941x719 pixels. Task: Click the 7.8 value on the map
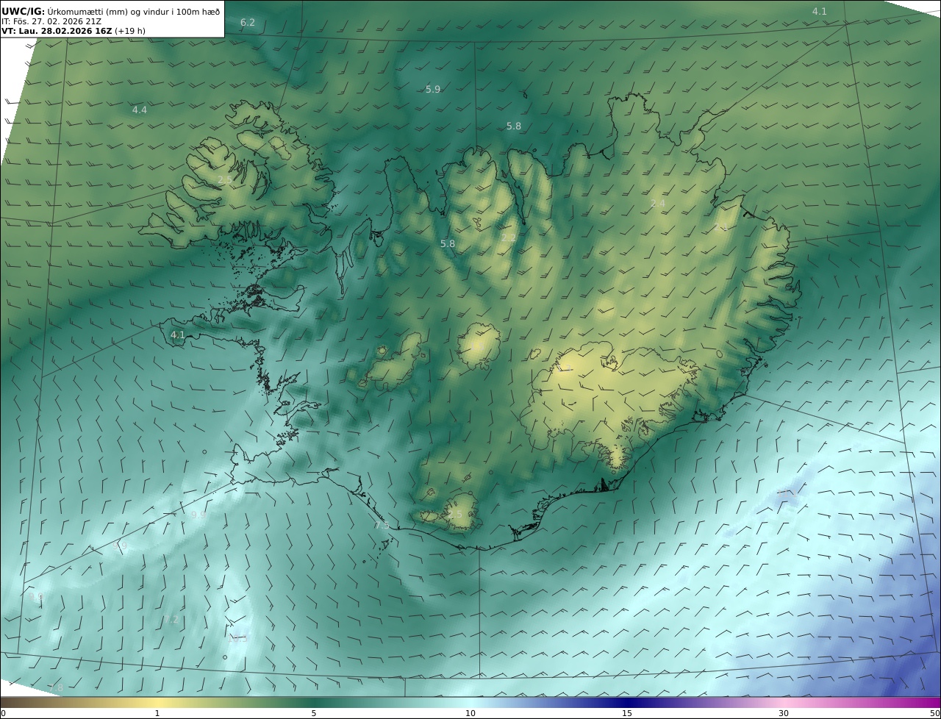tap(57, 688)
